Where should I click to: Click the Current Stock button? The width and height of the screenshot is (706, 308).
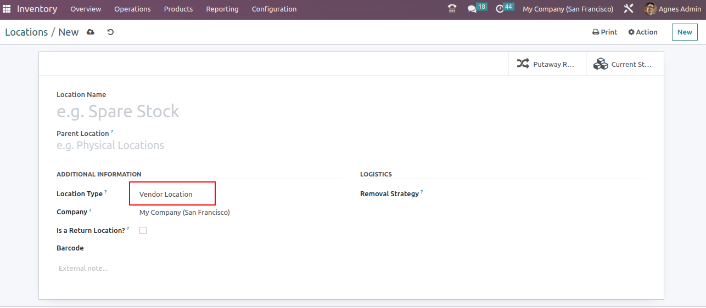(624, 64)
